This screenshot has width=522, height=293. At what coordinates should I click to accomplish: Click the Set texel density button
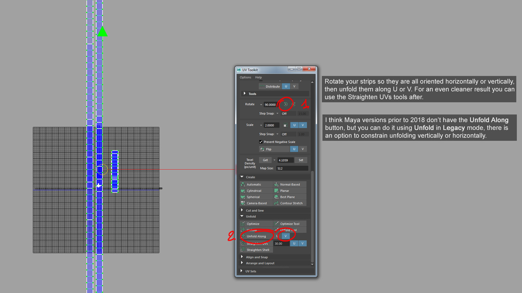pyautogui.click(x=301, y=160)
